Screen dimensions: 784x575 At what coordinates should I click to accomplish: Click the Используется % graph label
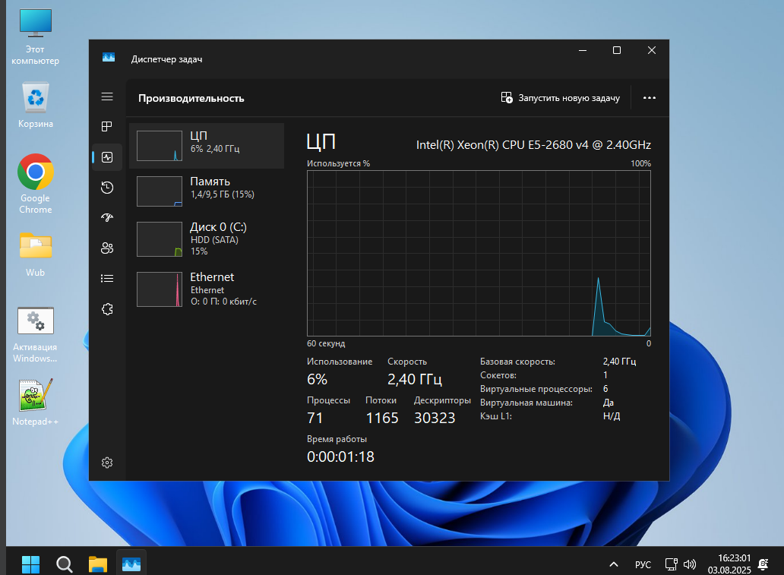click(339, 163)
